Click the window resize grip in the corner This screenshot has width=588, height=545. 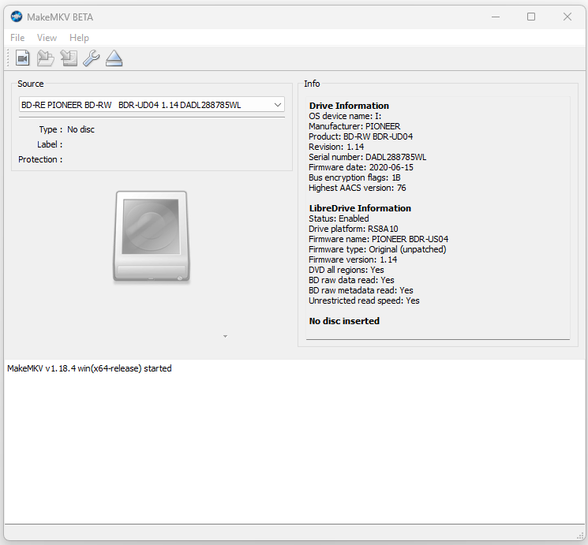pyautogui.click(x=580, y=536)
